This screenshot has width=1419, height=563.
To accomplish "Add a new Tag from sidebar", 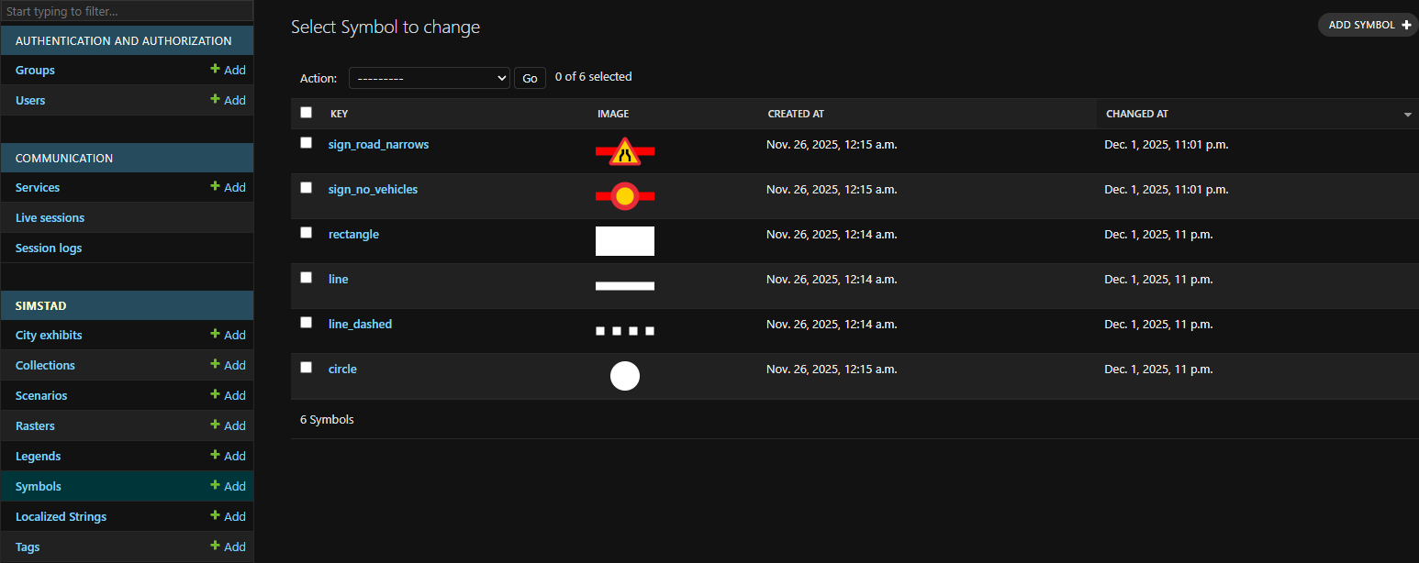I will point(228,546).
